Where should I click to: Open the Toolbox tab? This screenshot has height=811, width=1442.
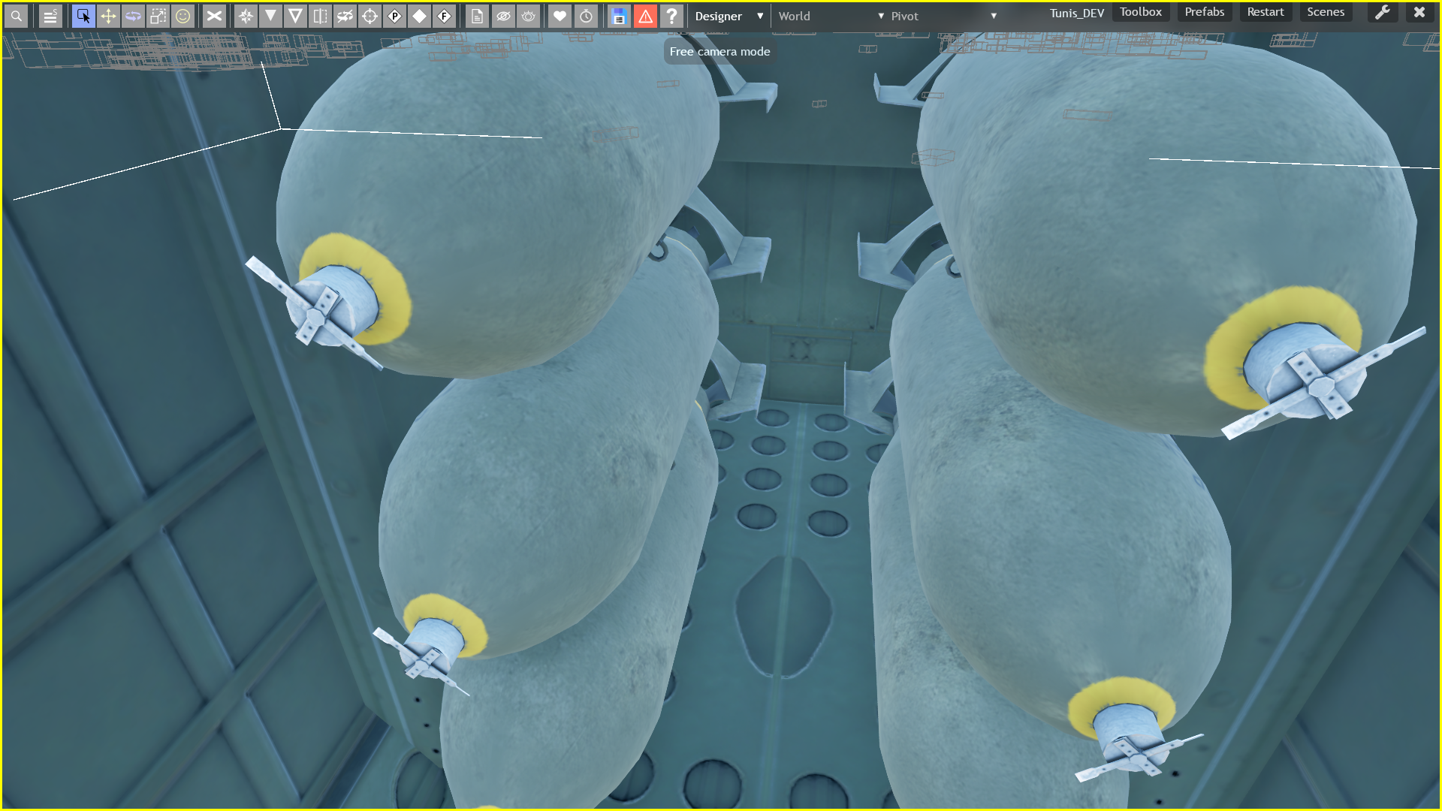tap(1140, 12)
